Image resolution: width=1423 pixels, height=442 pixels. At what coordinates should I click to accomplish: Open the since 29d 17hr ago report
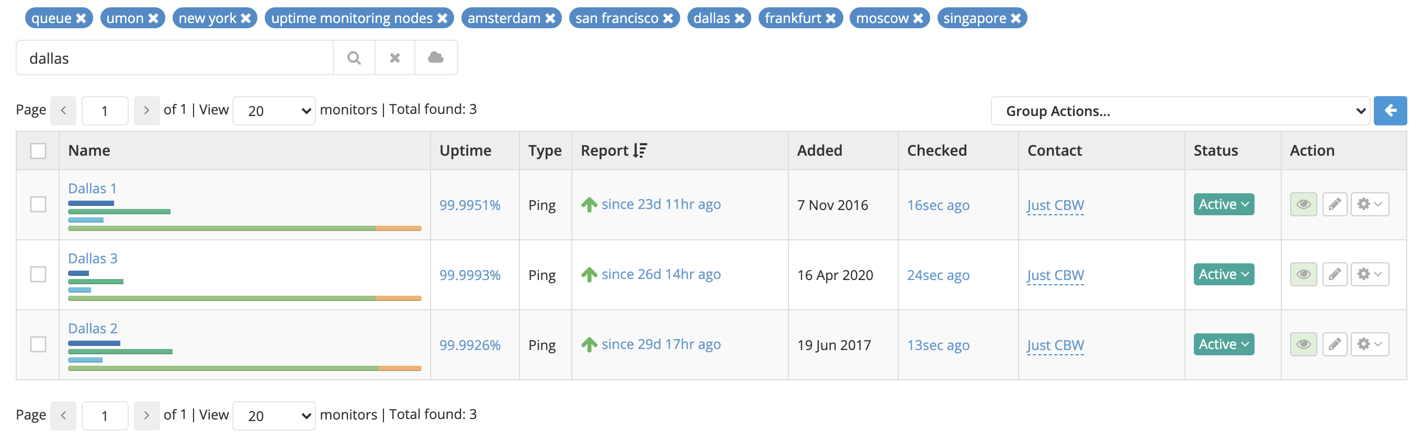[661, 344]
